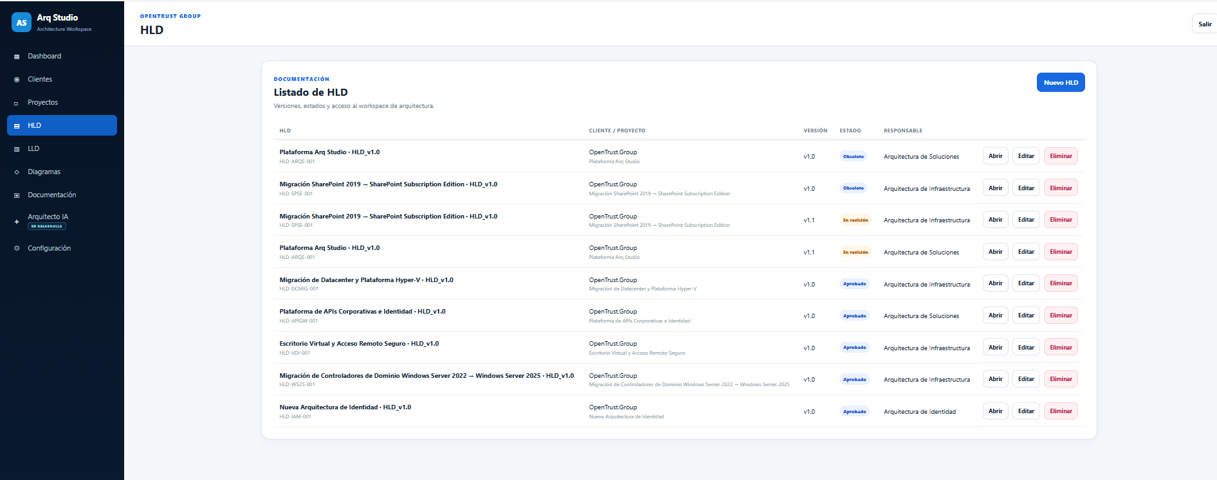Open the Nueva Arquitectura de Identidad HLD
The height and width of the screenshot is (480, 1217).
[x=995, y=411]
